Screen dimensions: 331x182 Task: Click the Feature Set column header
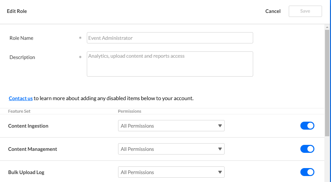click(19, 111)
